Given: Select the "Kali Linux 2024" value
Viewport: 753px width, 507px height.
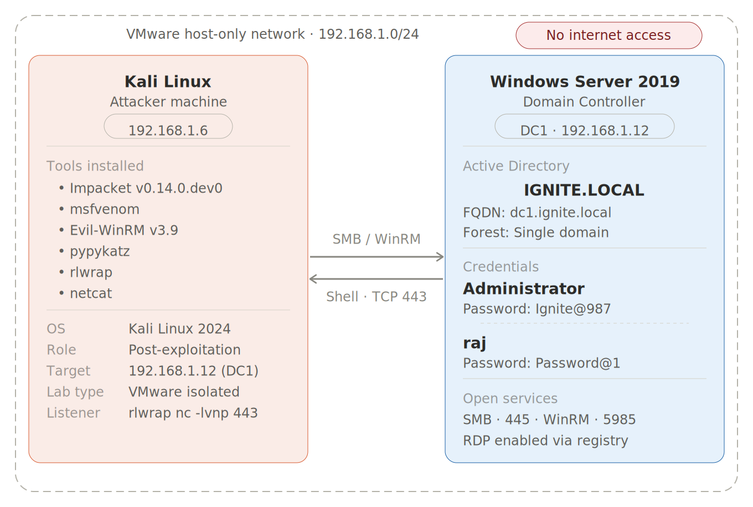Looking at the screenshot, I should click(179, 329).
